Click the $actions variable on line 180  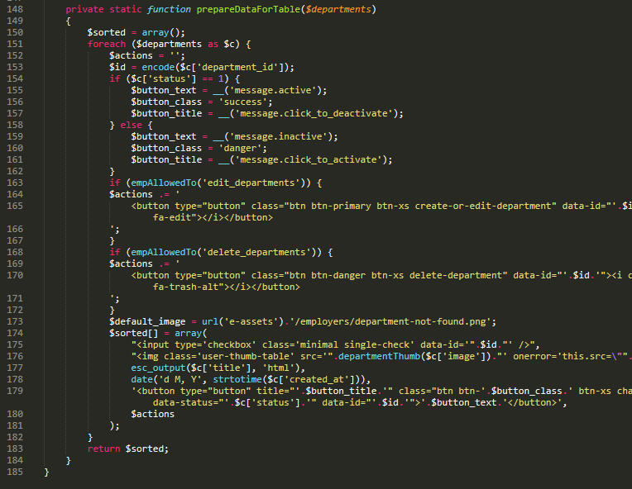[152, 414]
